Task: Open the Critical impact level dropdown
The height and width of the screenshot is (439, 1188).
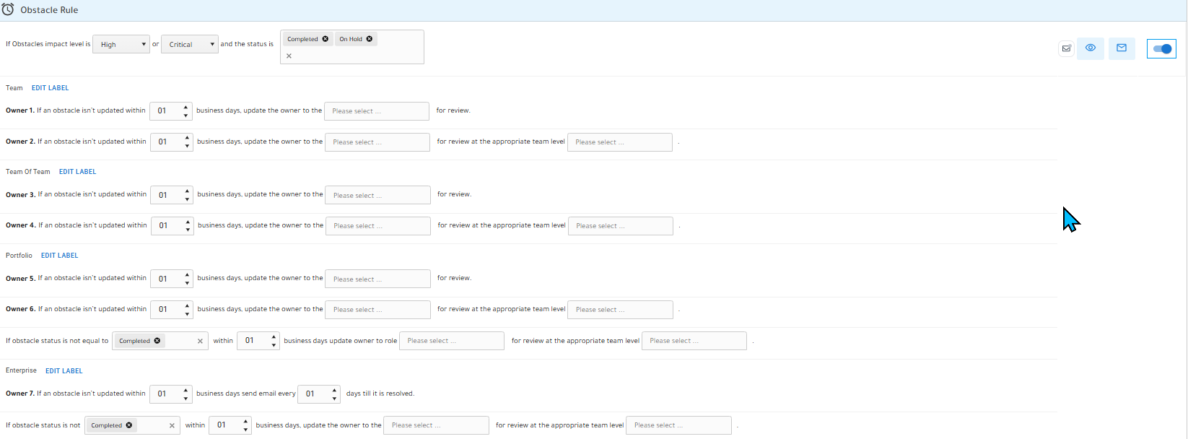Action: [190, 45]
